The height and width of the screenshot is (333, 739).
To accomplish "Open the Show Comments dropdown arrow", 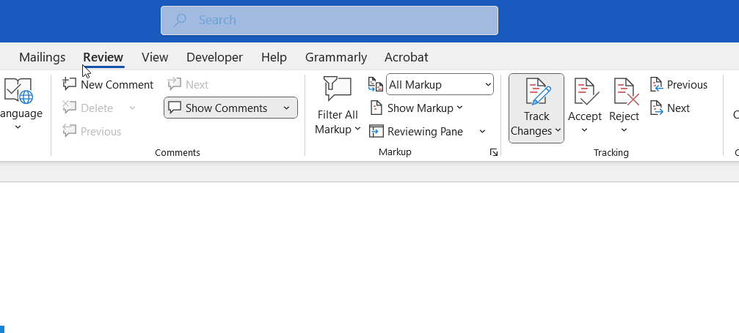I will click(x=286, y=108).
